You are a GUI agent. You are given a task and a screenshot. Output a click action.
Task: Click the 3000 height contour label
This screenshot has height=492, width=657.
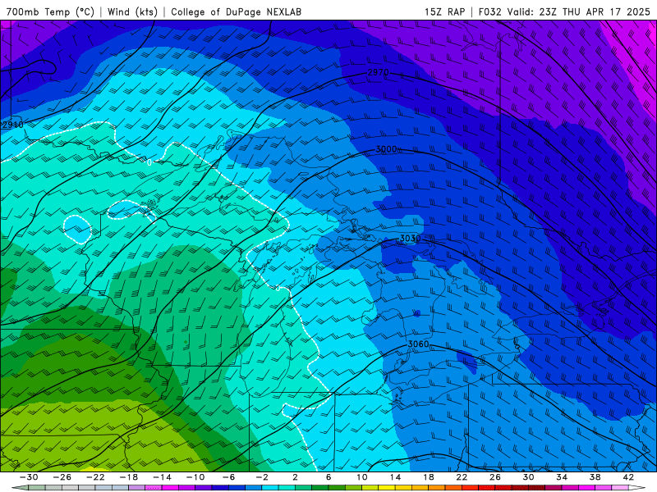pos(386,149)
